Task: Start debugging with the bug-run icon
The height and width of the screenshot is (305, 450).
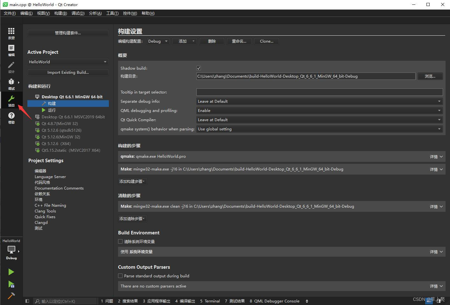Action: [11, 284]
